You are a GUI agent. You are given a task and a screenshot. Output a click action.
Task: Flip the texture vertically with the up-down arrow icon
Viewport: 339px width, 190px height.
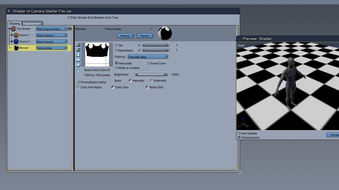pos(78,55)
